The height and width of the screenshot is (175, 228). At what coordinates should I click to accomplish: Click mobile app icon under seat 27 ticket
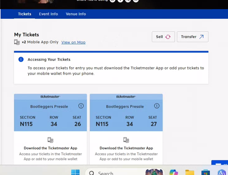tap(126, 140)
